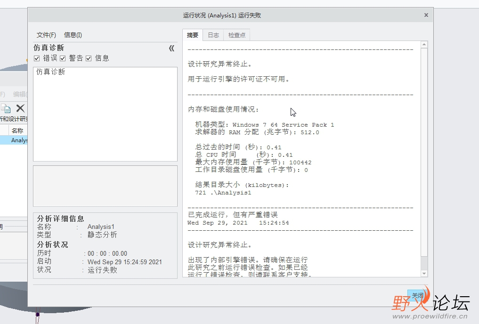This screenshot has height=324, width=479.
Task: Switch to the 日志 tab
Action: tap(213, 35)
